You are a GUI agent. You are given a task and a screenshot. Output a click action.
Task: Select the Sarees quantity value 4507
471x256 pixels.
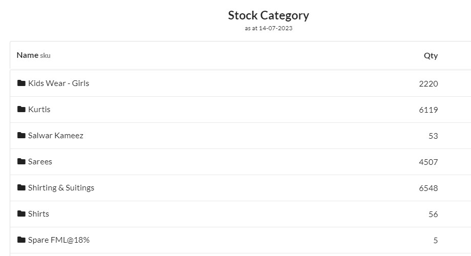pyautogui.click(x=429, y=162)
